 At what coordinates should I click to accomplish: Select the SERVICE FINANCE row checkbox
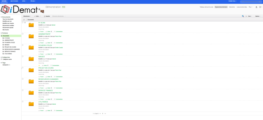pos(23,90)
